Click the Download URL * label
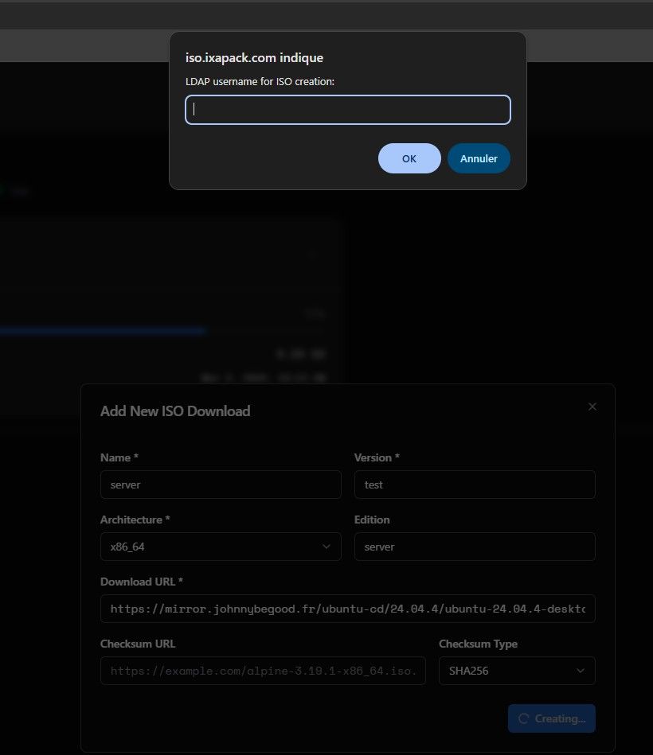This screenshot has width=653, height=755. point(142,582)
